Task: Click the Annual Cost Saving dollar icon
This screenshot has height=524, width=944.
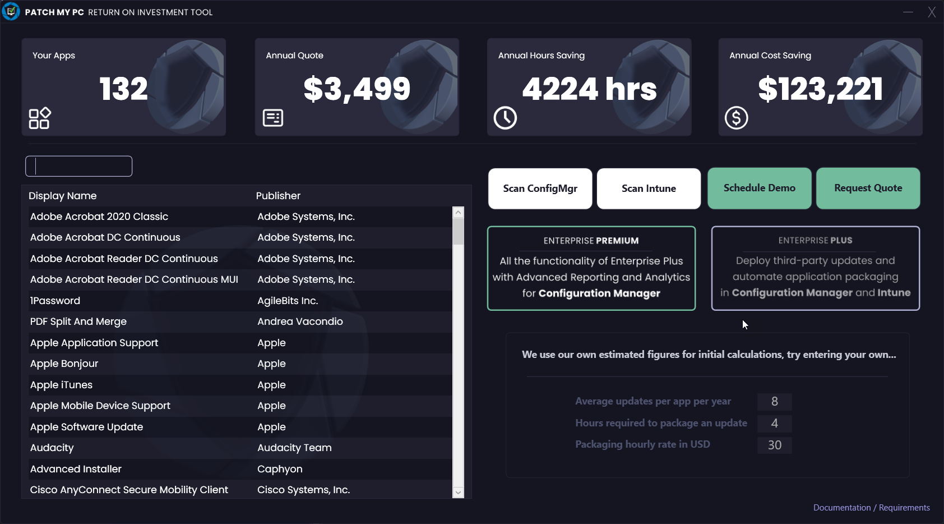Action: [736, 118]
